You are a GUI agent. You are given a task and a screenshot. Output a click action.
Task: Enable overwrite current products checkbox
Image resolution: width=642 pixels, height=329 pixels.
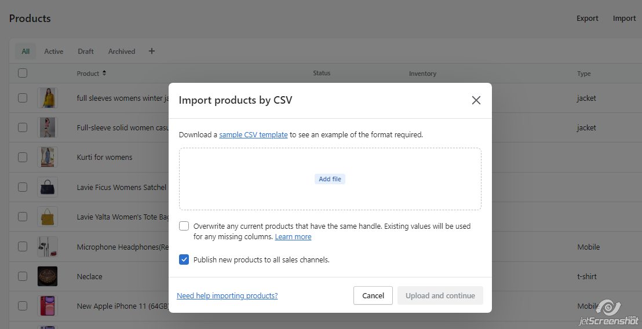pos(184,226)
